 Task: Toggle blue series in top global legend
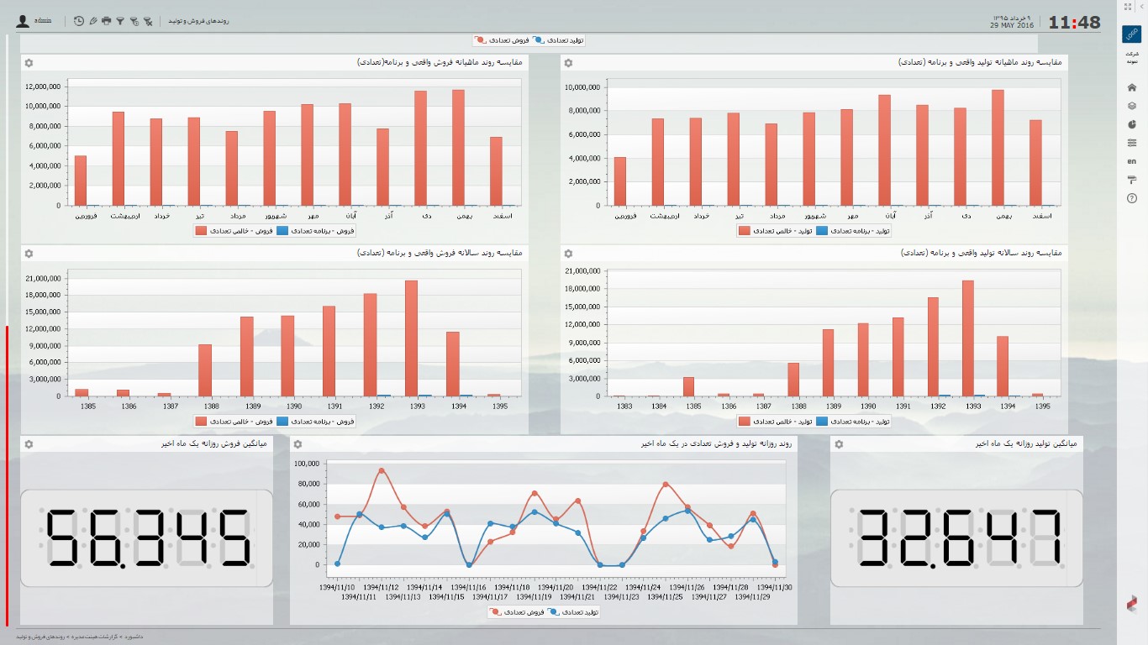point(560,39)
